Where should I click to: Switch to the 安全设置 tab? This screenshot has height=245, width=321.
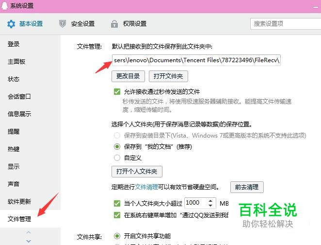click(x=77, y=24)
